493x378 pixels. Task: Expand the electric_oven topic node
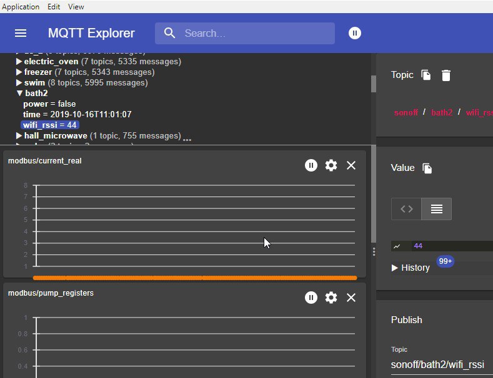[x=19, y=62]
